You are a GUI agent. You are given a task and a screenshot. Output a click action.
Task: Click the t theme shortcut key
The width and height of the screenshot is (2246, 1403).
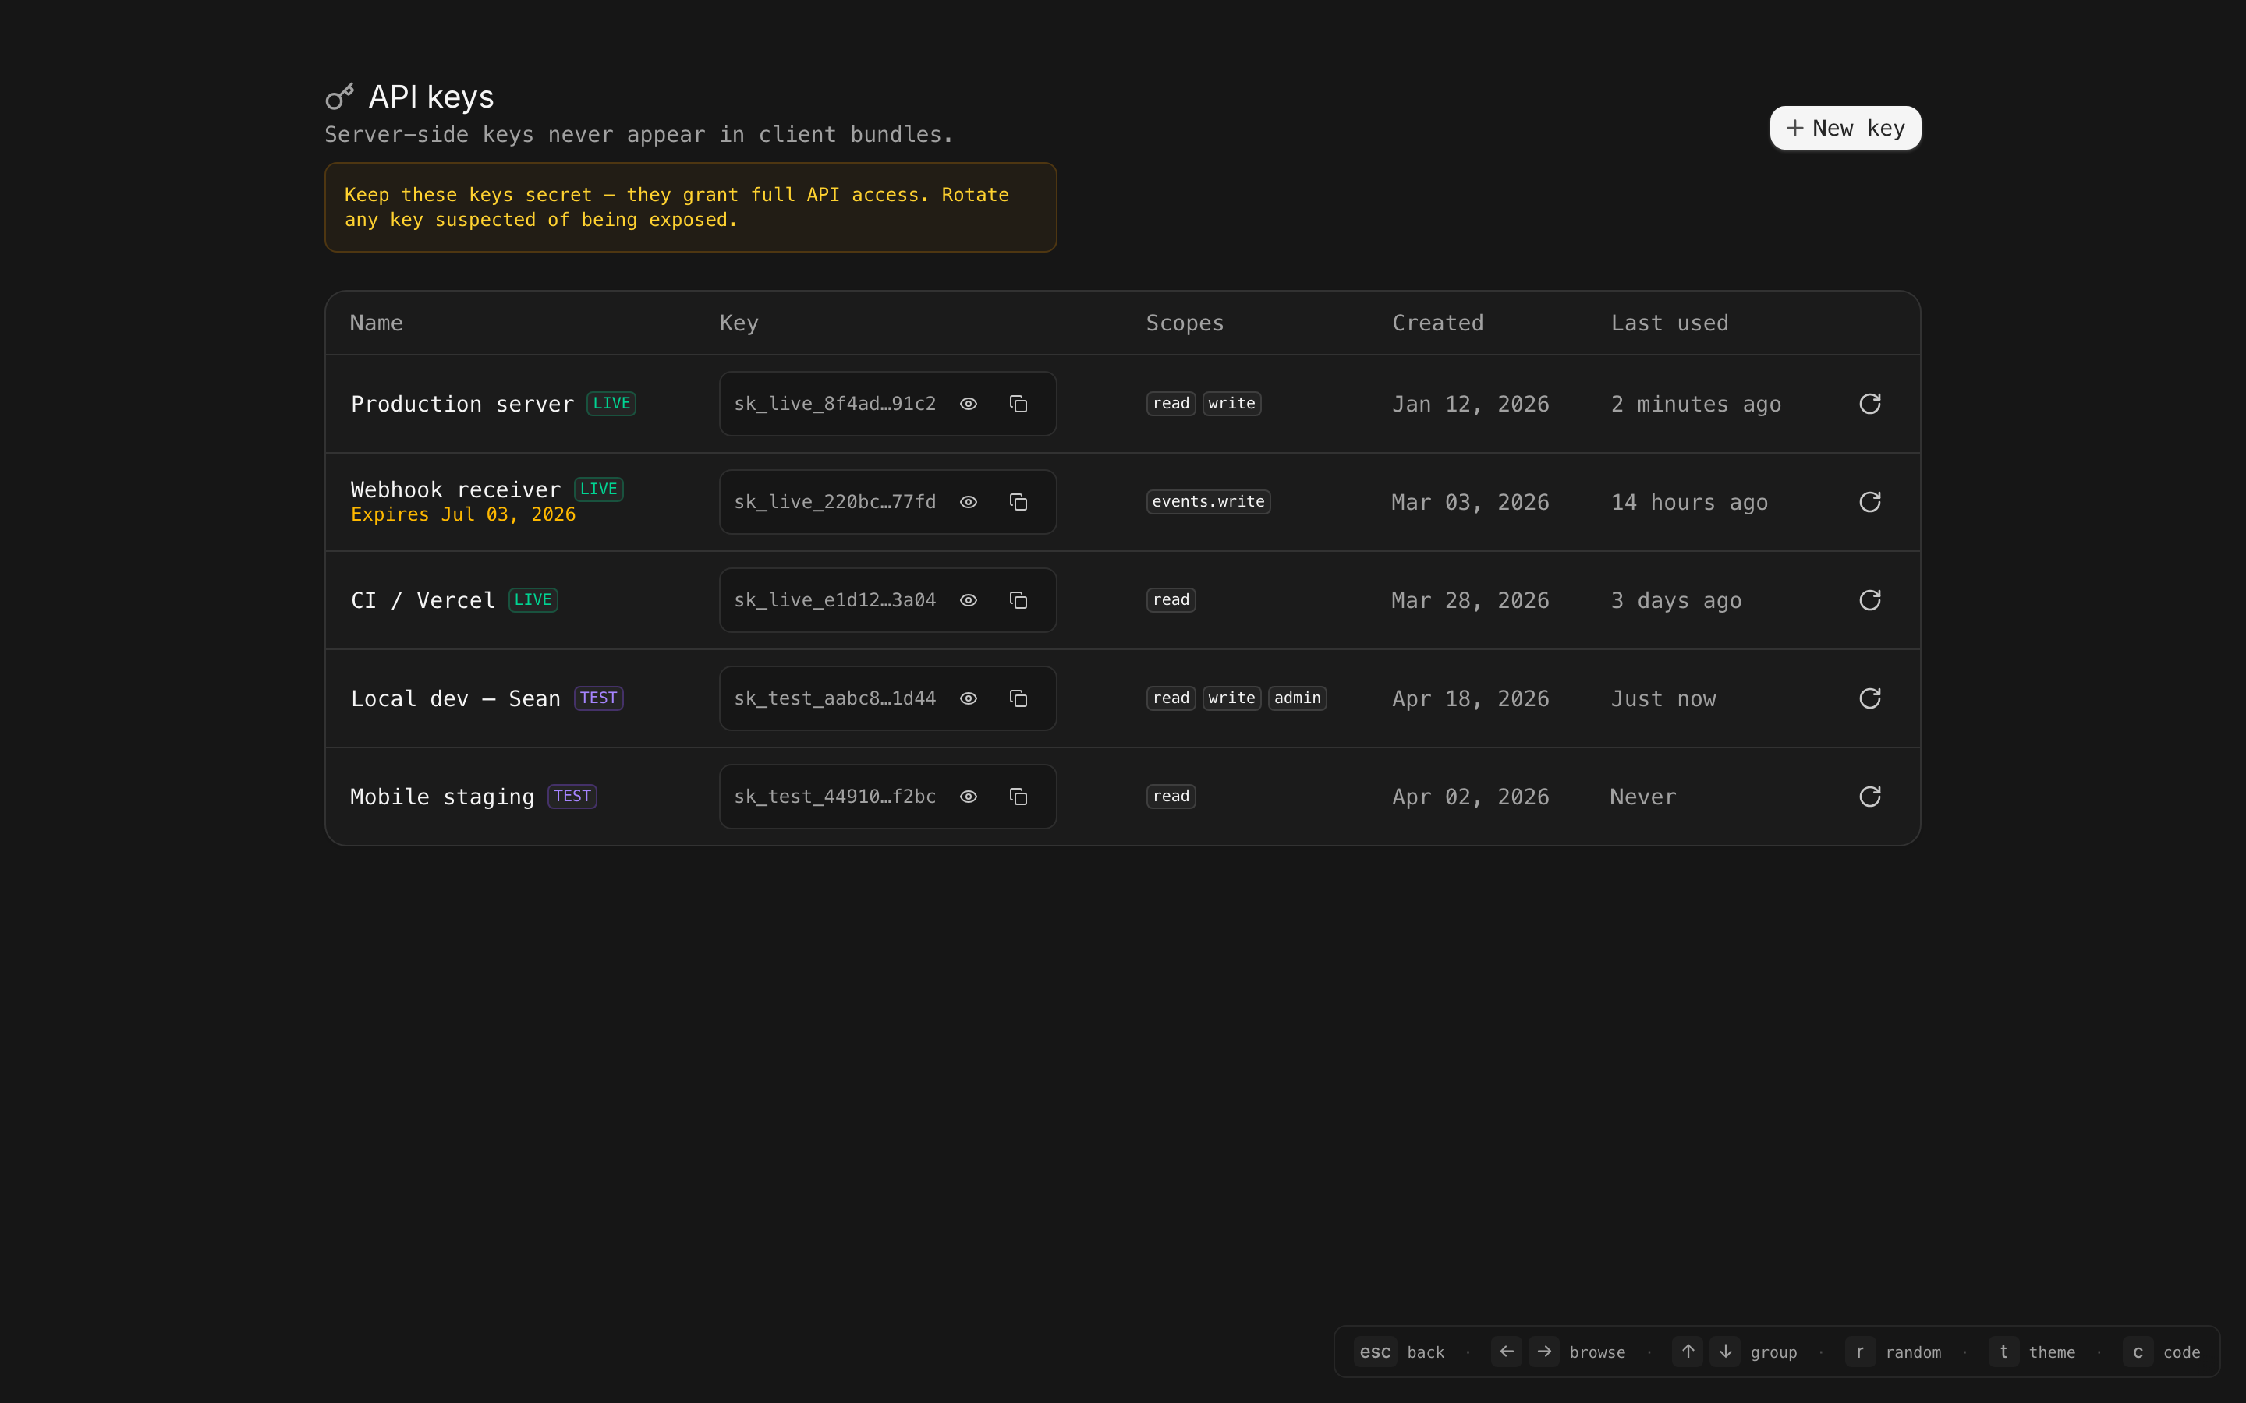(x=2003, y=1352)
